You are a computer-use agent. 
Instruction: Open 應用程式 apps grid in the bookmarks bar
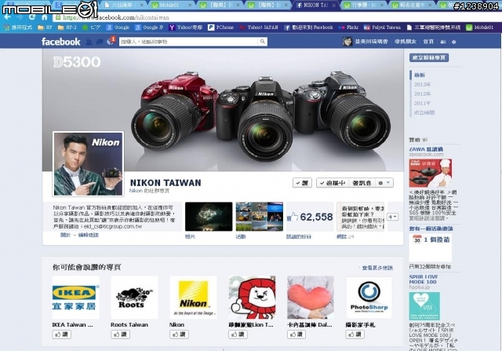(x=18, y=27)
